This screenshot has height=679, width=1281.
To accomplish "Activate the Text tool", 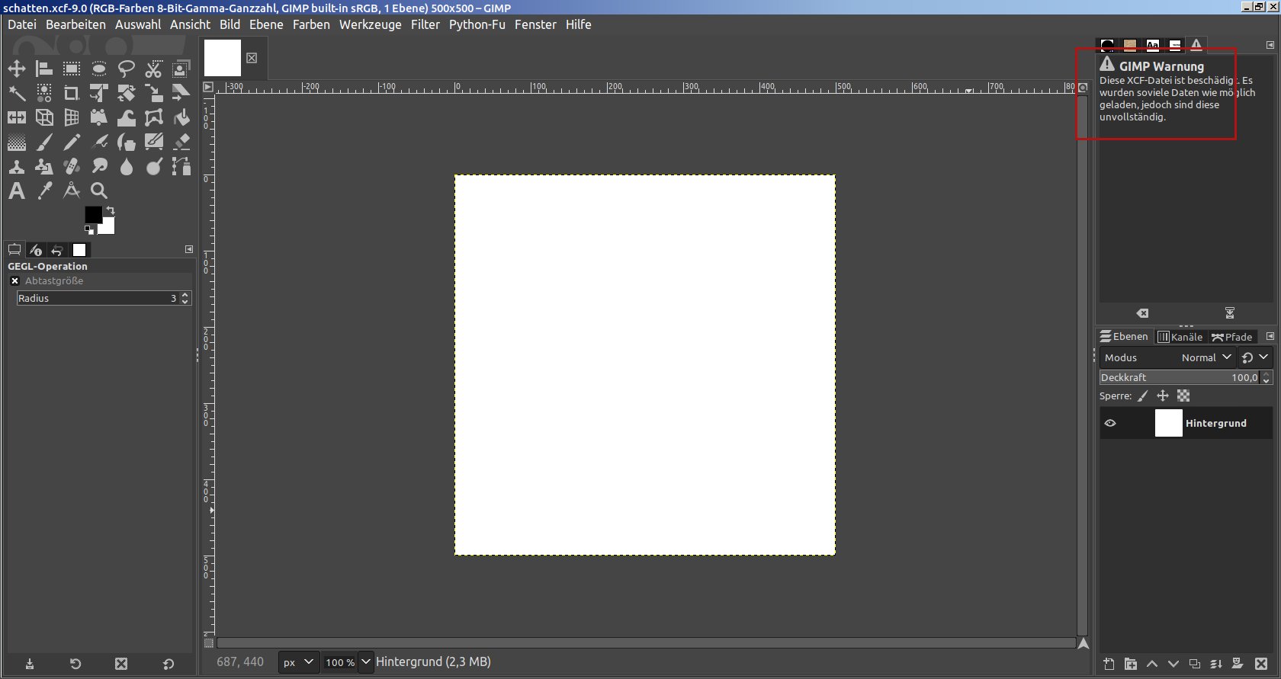I will pyautogui.click(x=17, y=191).
